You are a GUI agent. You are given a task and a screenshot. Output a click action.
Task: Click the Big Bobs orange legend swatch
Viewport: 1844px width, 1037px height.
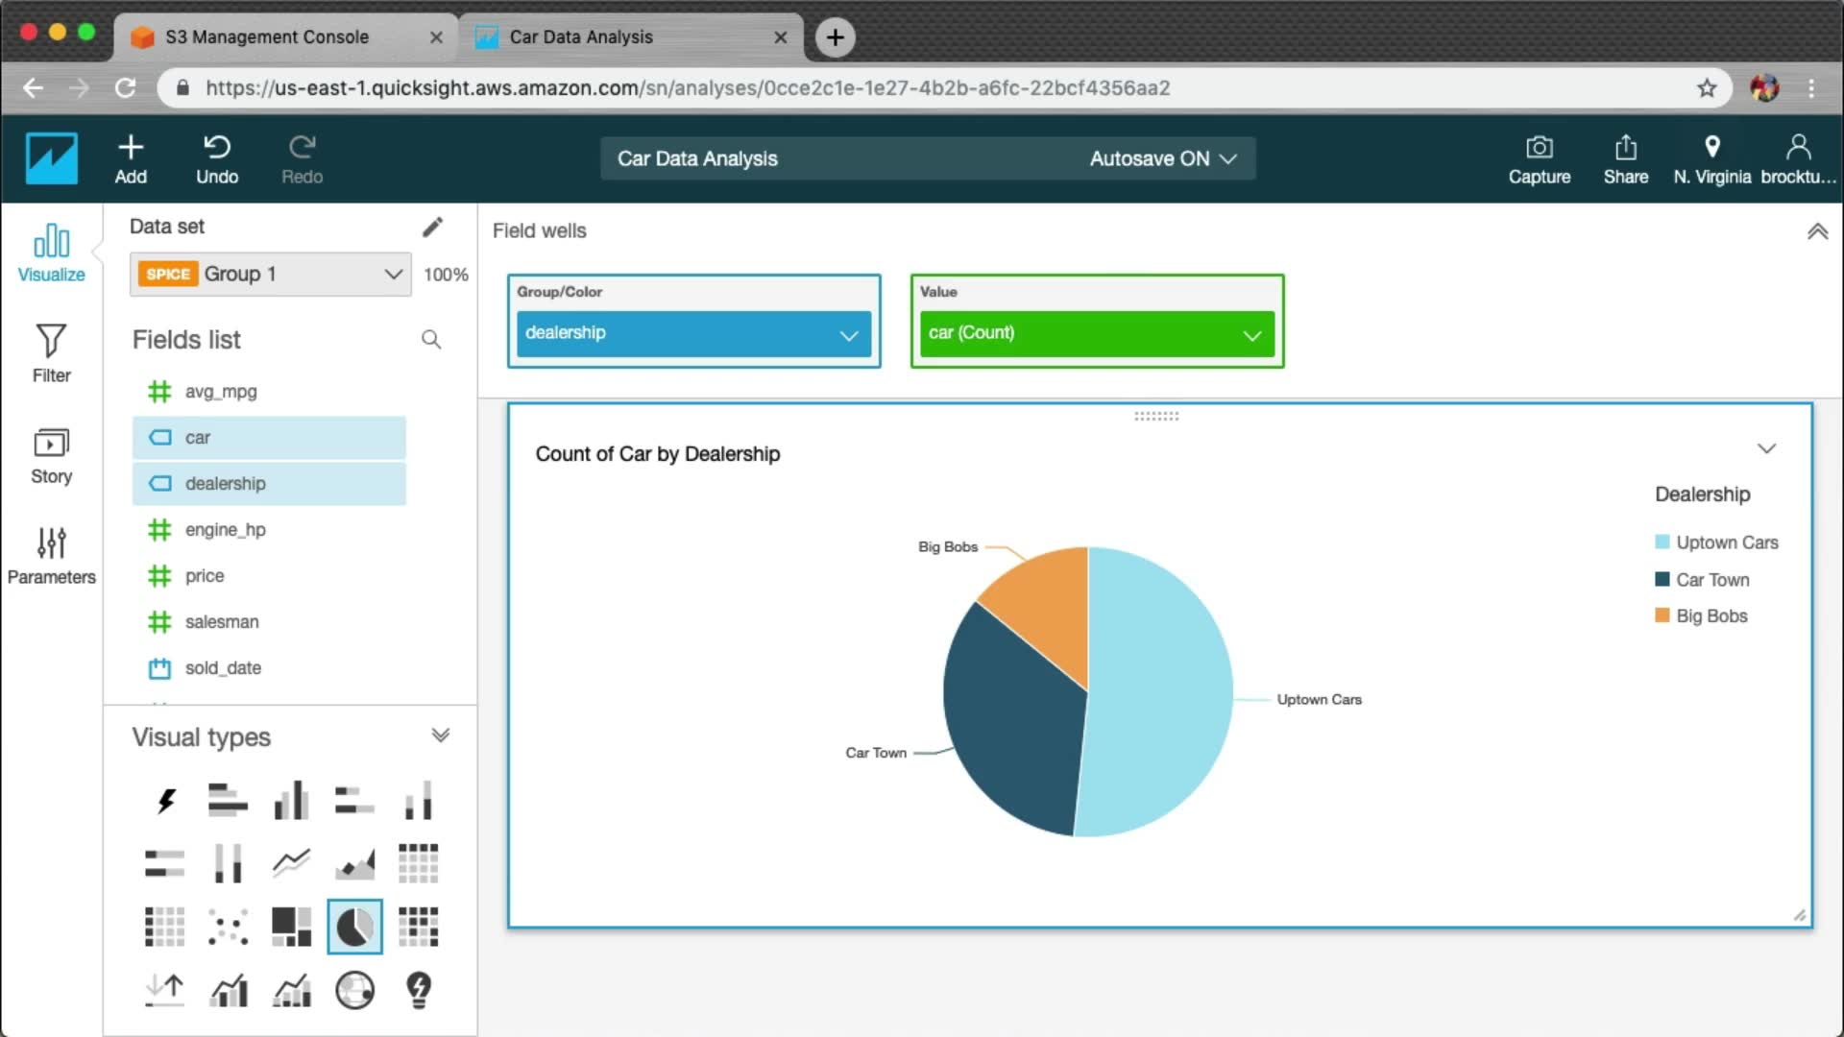point(1662,615)
